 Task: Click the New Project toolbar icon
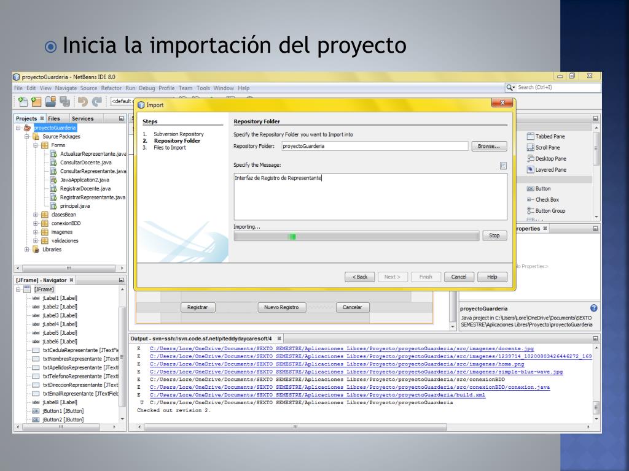point(36,102)
